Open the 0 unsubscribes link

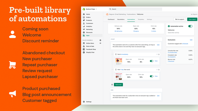[172, 52]
